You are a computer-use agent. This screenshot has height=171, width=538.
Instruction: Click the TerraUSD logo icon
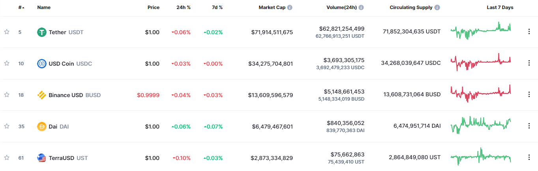[x=42, y=158]
